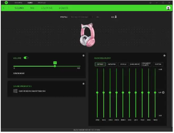Select the Custom equalizer preset
The height and width of the screenshot is (133, 174).
point(158,64)
